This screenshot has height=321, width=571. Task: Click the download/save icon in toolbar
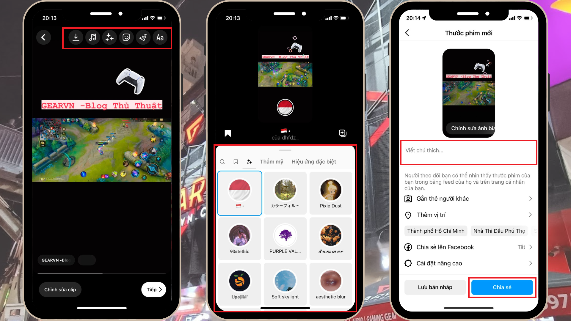pos(75,38)
